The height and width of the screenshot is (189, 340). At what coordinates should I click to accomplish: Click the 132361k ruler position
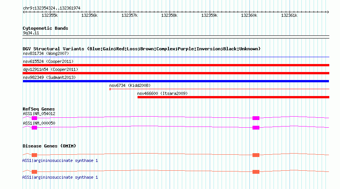(289, 16)
